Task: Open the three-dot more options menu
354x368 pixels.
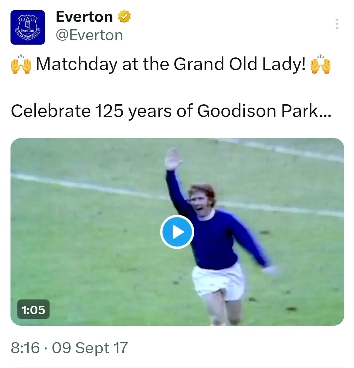Action: pyautogui.click(x=337, y=24)
